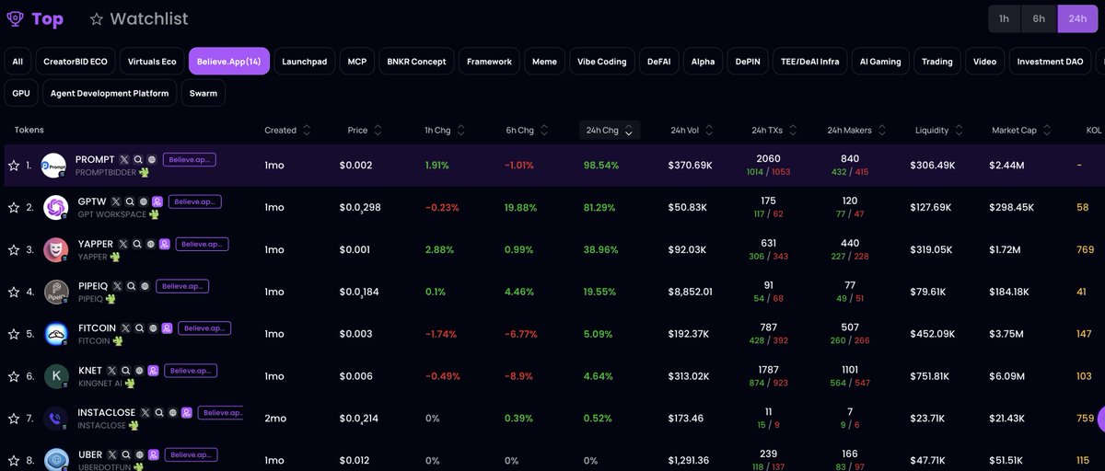Click the PROMPT token avatar
Viewport: 1105px width, 471px height.
54,166
